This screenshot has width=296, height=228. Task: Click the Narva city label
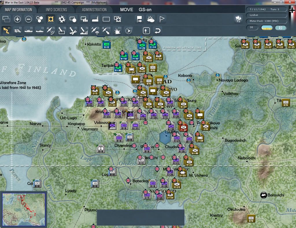[35, 123]
